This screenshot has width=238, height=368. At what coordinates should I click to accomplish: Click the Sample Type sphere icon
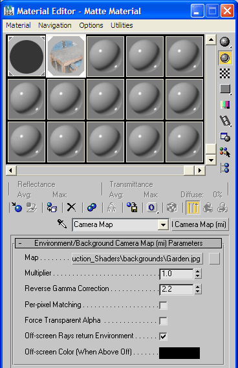pyautogui.click(x=225, y=42)
